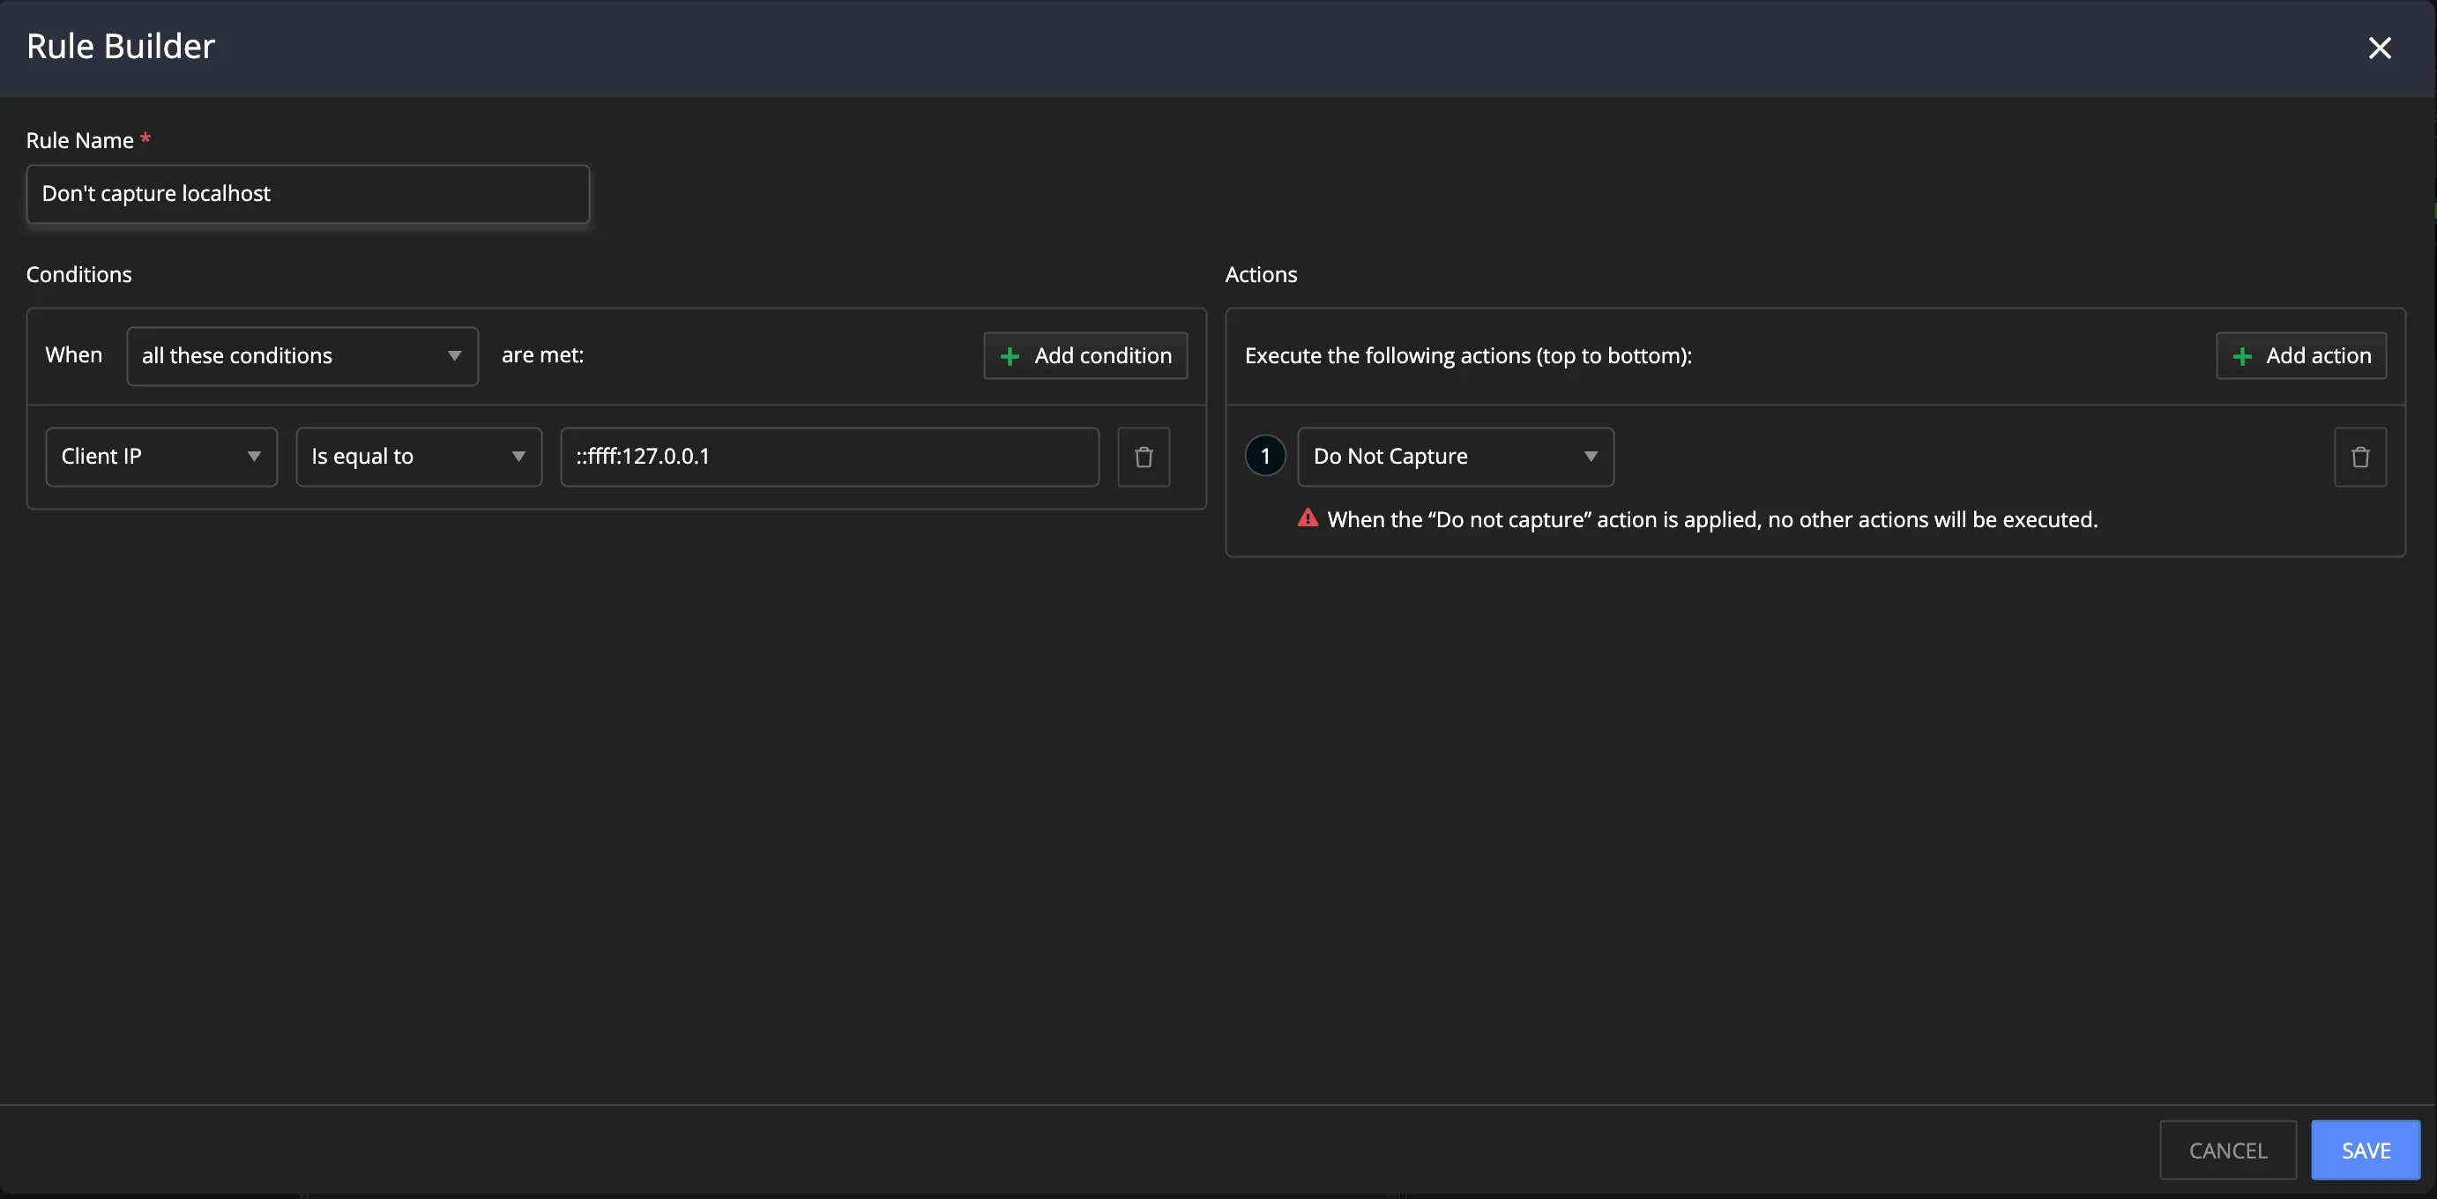Open the "all these conditions" dropdown
Viewport: 2437px width, 1199px height.
tap(302, 356)
